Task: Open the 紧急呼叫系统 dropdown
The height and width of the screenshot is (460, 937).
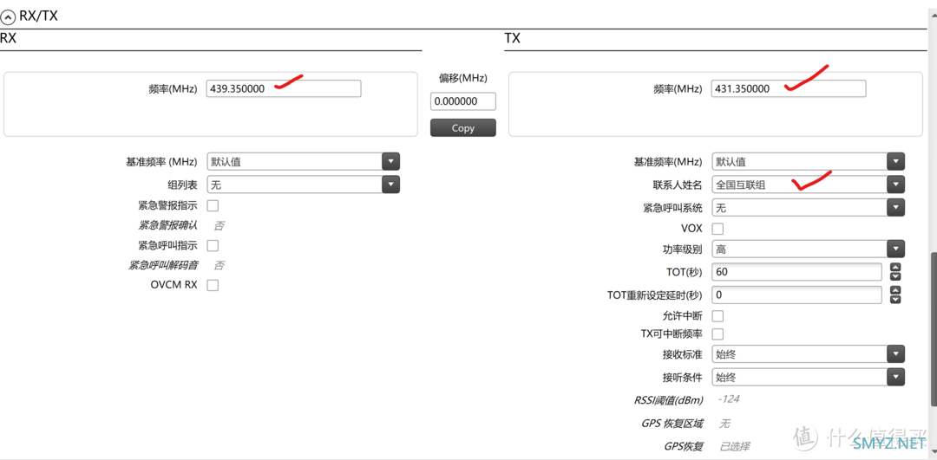Action: (x=808, y=208)
